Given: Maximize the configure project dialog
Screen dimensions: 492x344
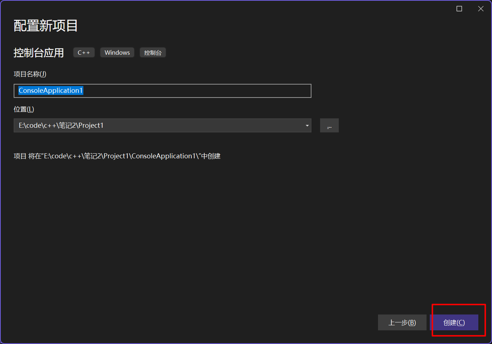Looking at the screenshot, I should pos(459,9).
